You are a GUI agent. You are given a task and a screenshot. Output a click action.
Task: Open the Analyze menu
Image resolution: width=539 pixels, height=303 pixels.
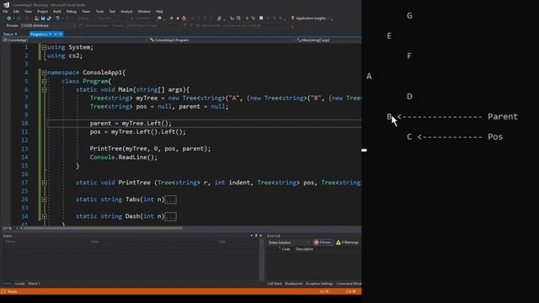pos(126,11)
